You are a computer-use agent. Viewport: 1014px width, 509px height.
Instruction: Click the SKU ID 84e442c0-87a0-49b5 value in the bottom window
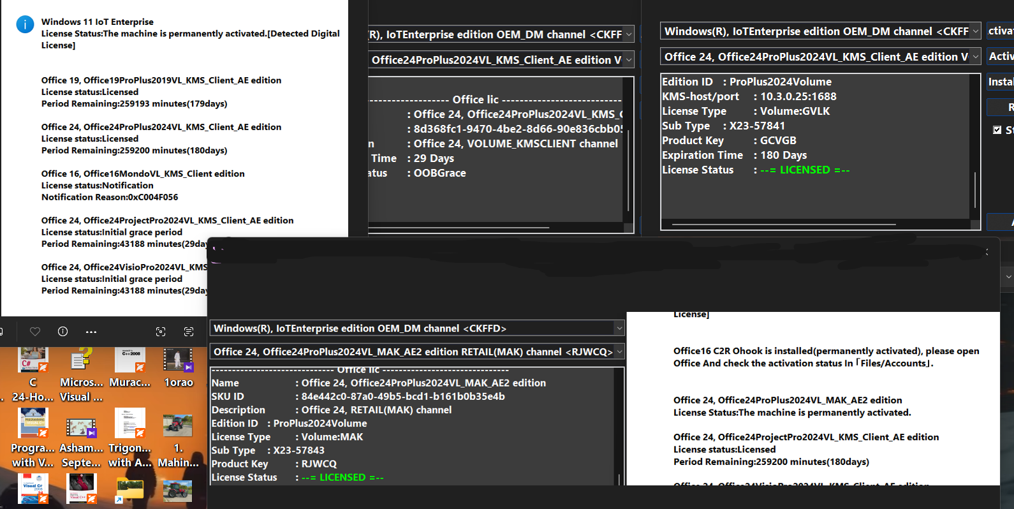403,396
